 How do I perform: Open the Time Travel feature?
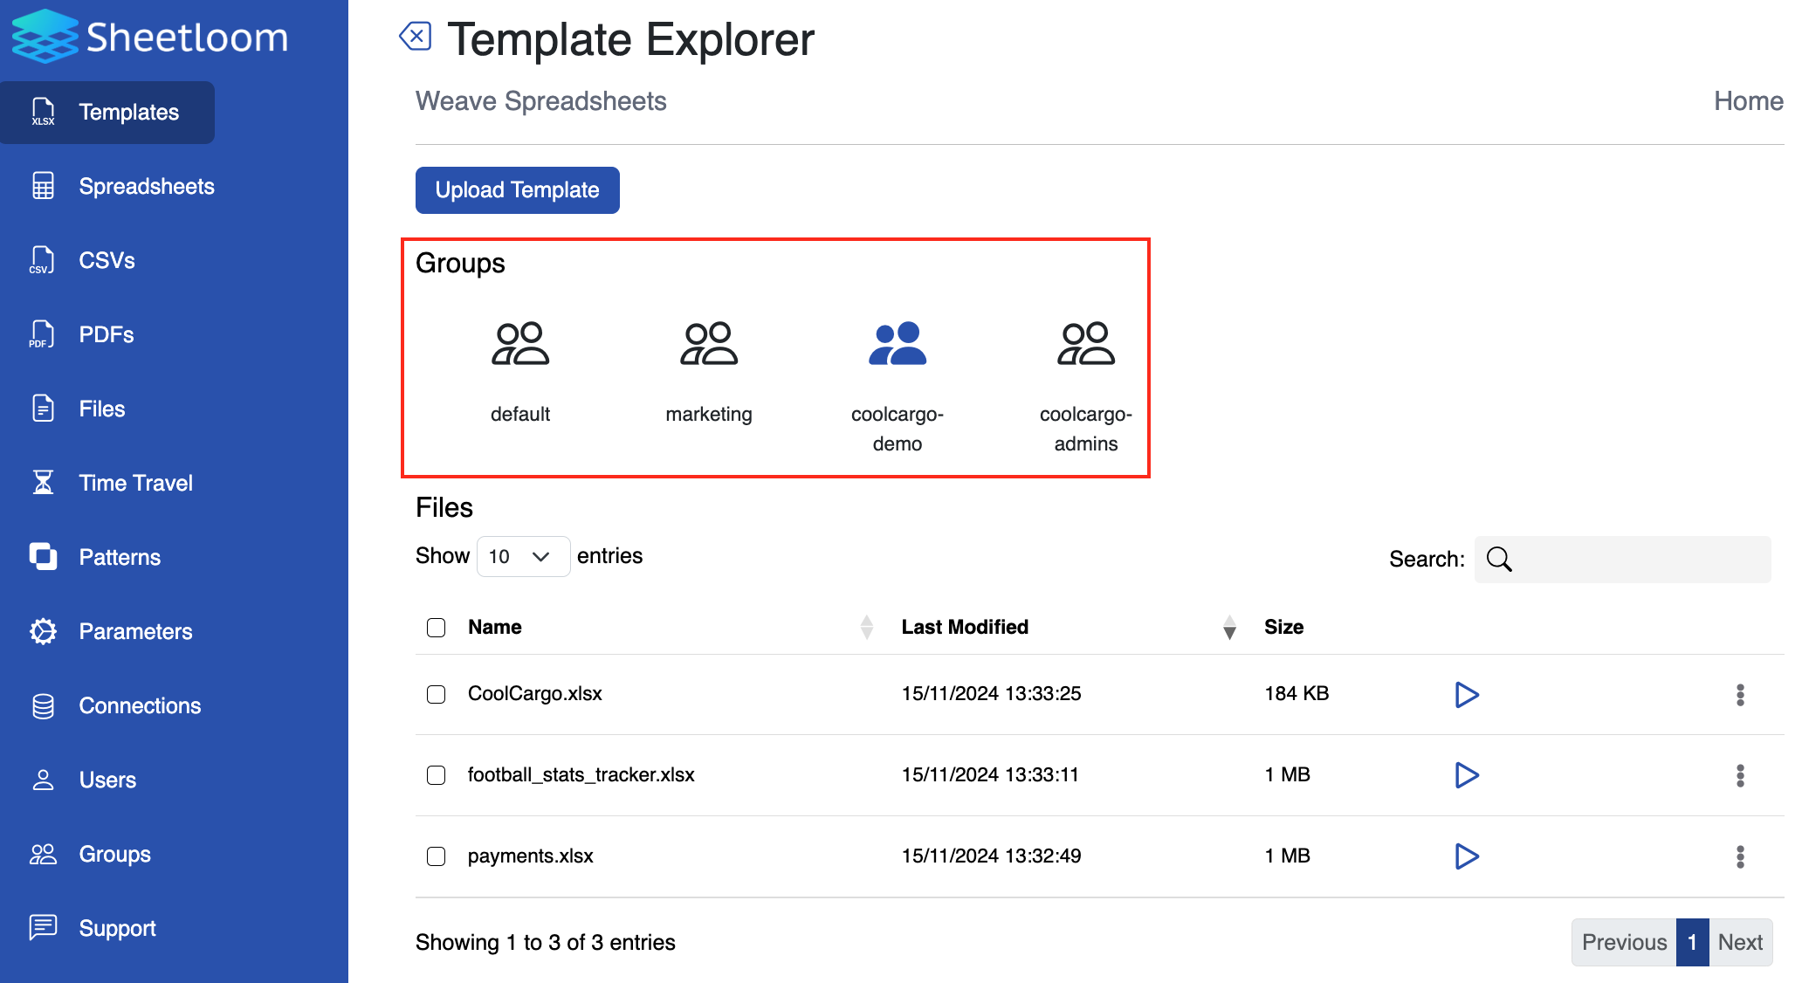coord(135,482)
